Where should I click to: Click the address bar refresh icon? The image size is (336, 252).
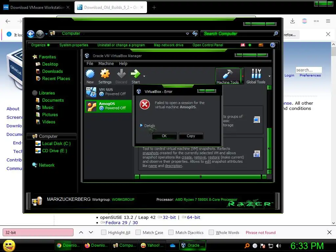[195, 34]
